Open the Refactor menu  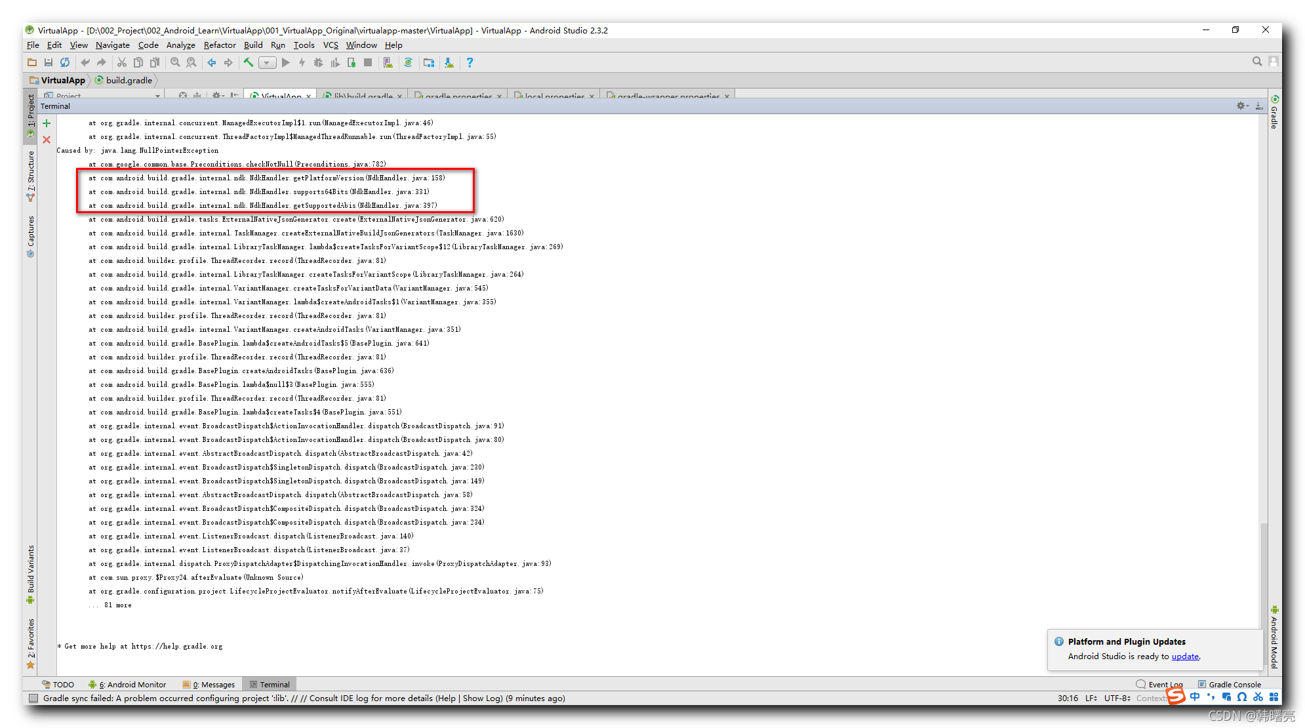(x=220, y=45)
